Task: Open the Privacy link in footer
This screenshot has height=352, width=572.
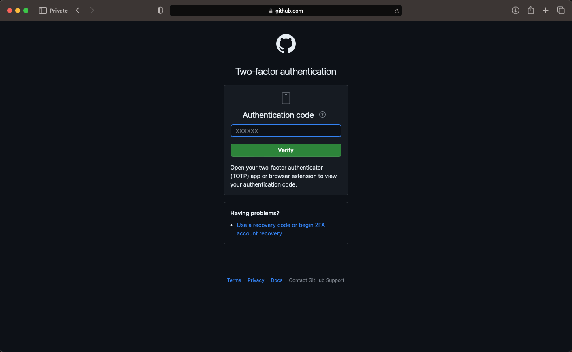Action: coord(256,280)
